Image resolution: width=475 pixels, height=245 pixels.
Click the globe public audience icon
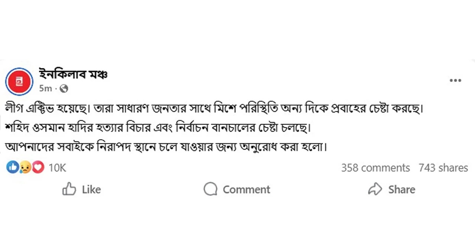click(64, 89)
